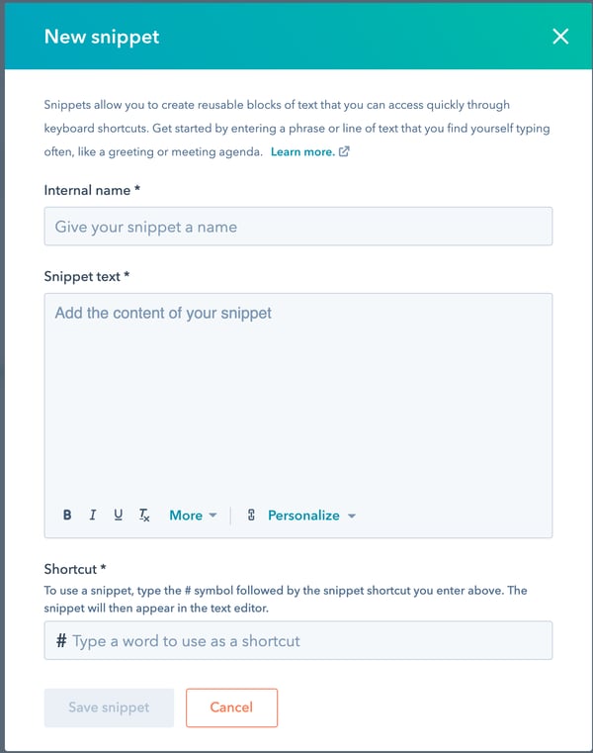Click the external link icon after Learn more
Image resolution: width=593 pixels, height=753 pixels.
tap(344, 152)
